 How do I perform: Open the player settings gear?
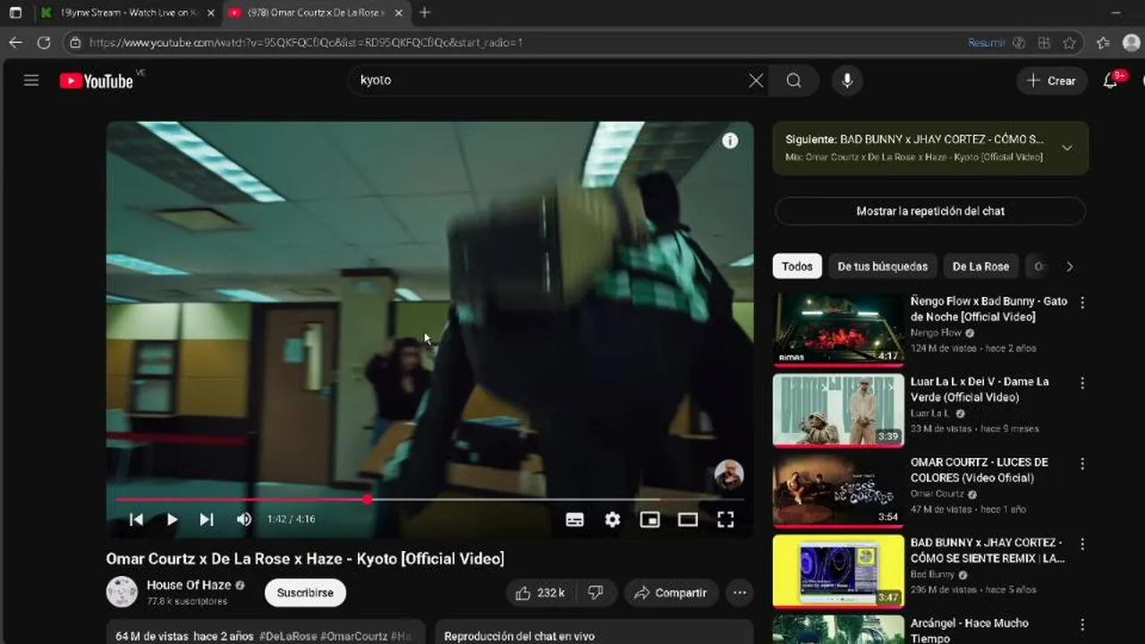point(613,520)
